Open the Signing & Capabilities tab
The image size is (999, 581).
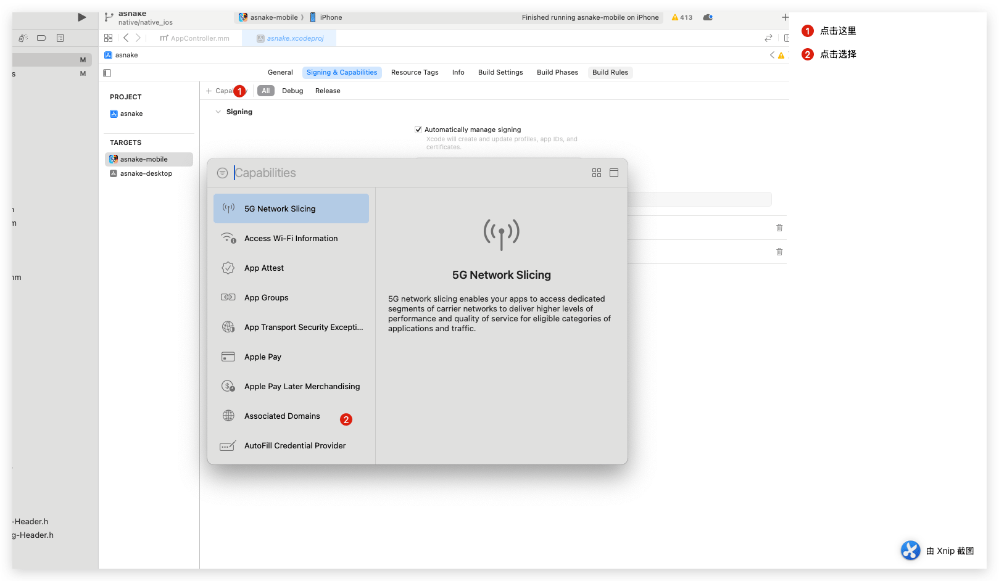[x=342, y=72]
